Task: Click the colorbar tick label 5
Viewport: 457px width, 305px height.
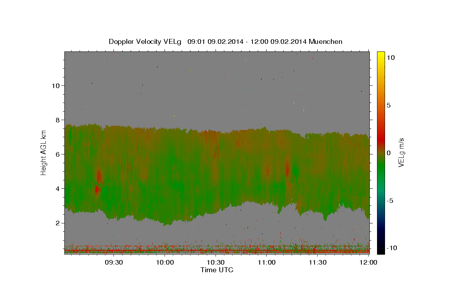Action: 388,105
